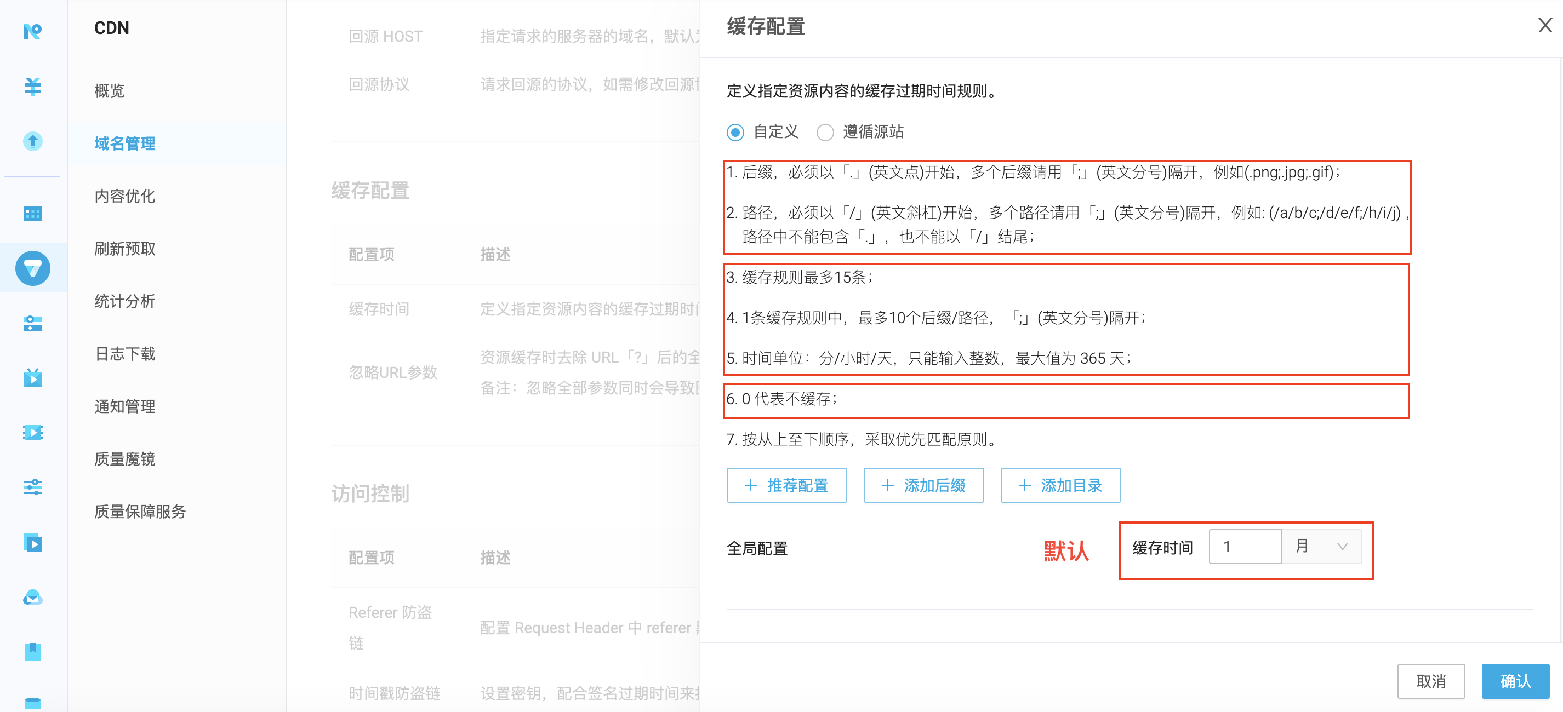Open 质量魔镜 in the CDN menu
Viewport: 1563px width, 712px height.
click(x=125, y=458)
